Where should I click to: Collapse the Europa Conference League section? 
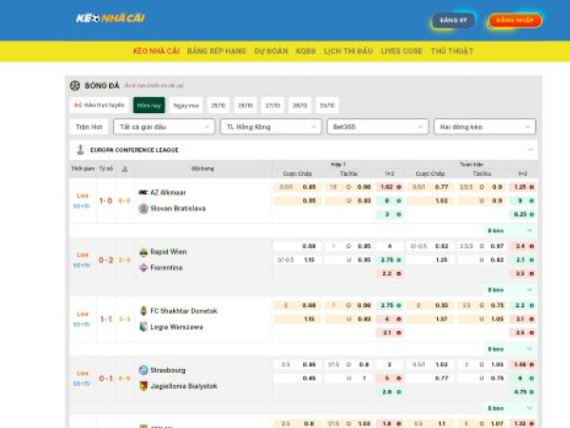tap(530, 150)
